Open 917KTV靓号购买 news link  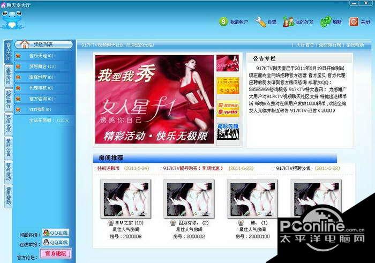click(193, 168)
